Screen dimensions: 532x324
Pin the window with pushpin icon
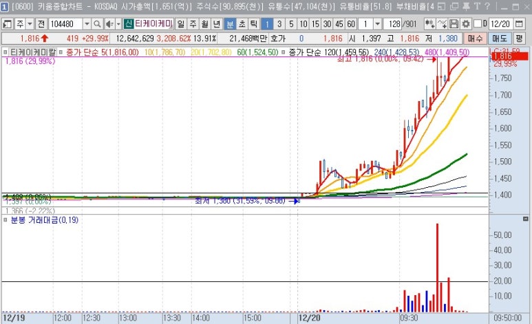466,6
